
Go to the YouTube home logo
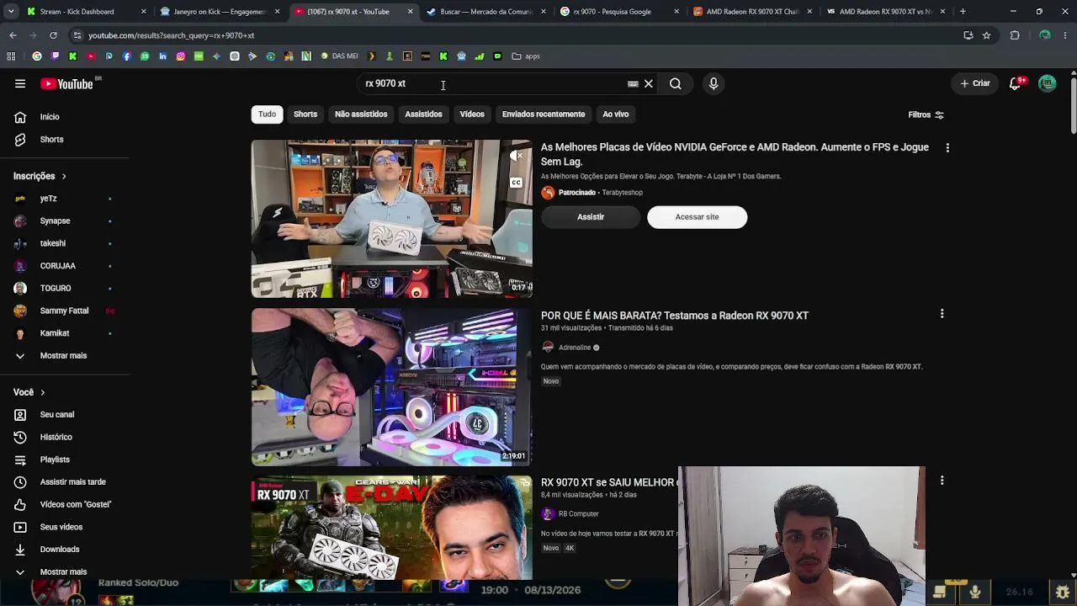tap(67, 83)
